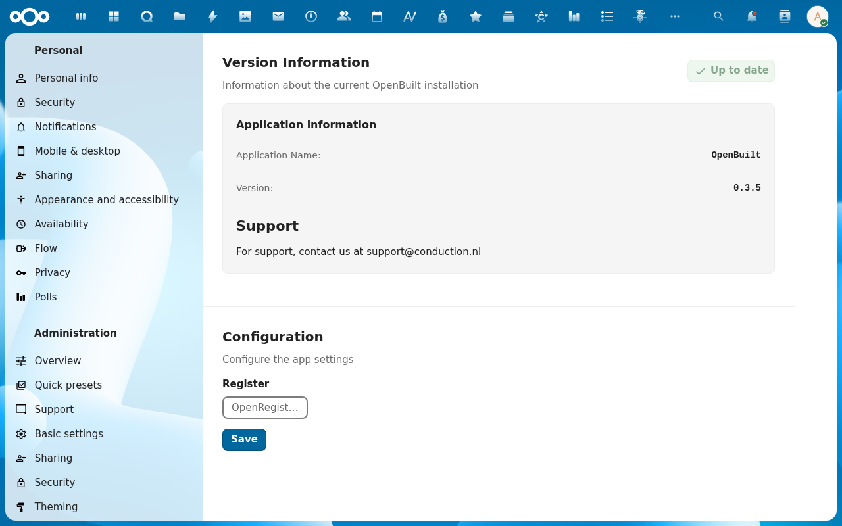Open the Files folder icon
842x526 pixels.
click(180, 16)
